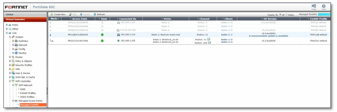Collapse the WiFi Controller node

point(10,81)
